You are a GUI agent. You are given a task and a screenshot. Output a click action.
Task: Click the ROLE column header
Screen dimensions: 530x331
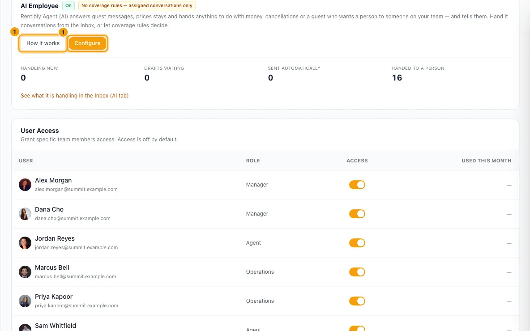pyautogui.click(x=253, y=161)
